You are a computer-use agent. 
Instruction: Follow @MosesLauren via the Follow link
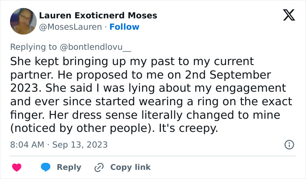(x=124, y=27)
